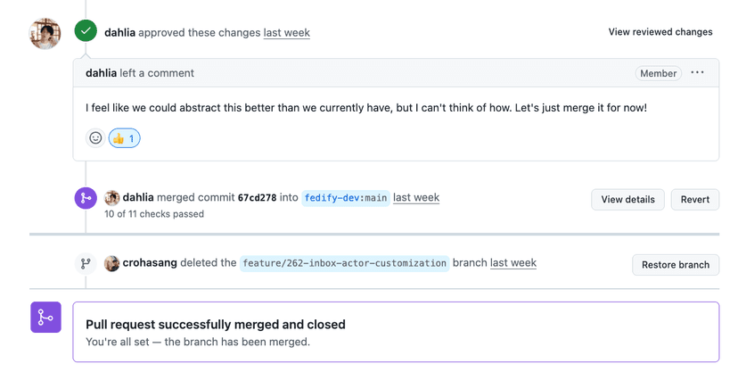Open the comment options ellipsis menu

697,73
